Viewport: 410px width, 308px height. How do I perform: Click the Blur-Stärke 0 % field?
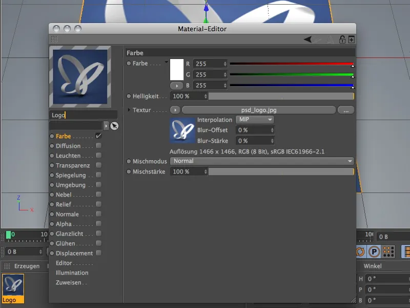255,141
